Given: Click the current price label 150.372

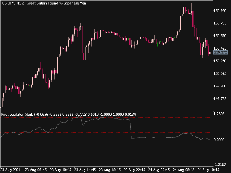Looking at the screenshot, I should pyautogui.click(x=220, y=52).
